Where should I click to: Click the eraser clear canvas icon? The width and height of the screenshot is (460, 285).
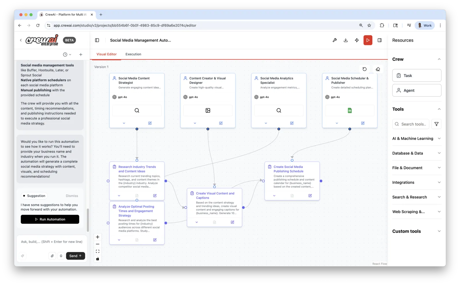[x=378, y=69]
